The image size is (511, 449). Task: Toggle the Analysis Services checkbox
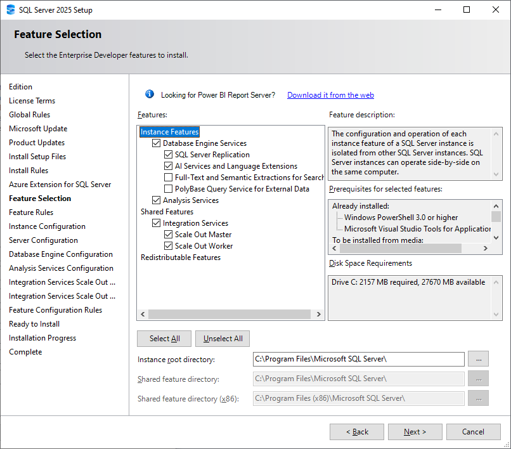[x=157, y=200]
